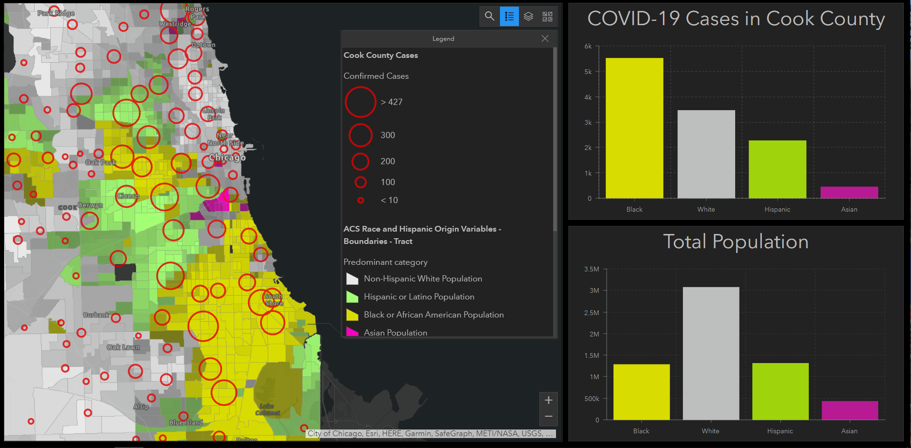
Task: Select the Hispanic bar in cases chart
Action: pyautogui.click(x=777, y=168)
